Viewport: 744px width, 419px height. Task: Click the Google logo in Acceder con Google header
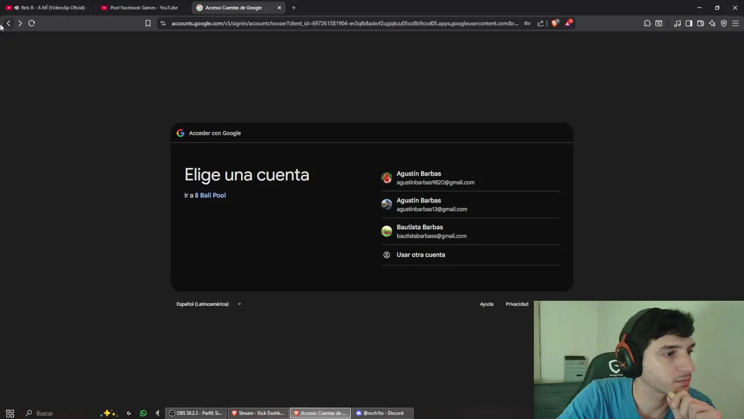[x=180, y=133]
